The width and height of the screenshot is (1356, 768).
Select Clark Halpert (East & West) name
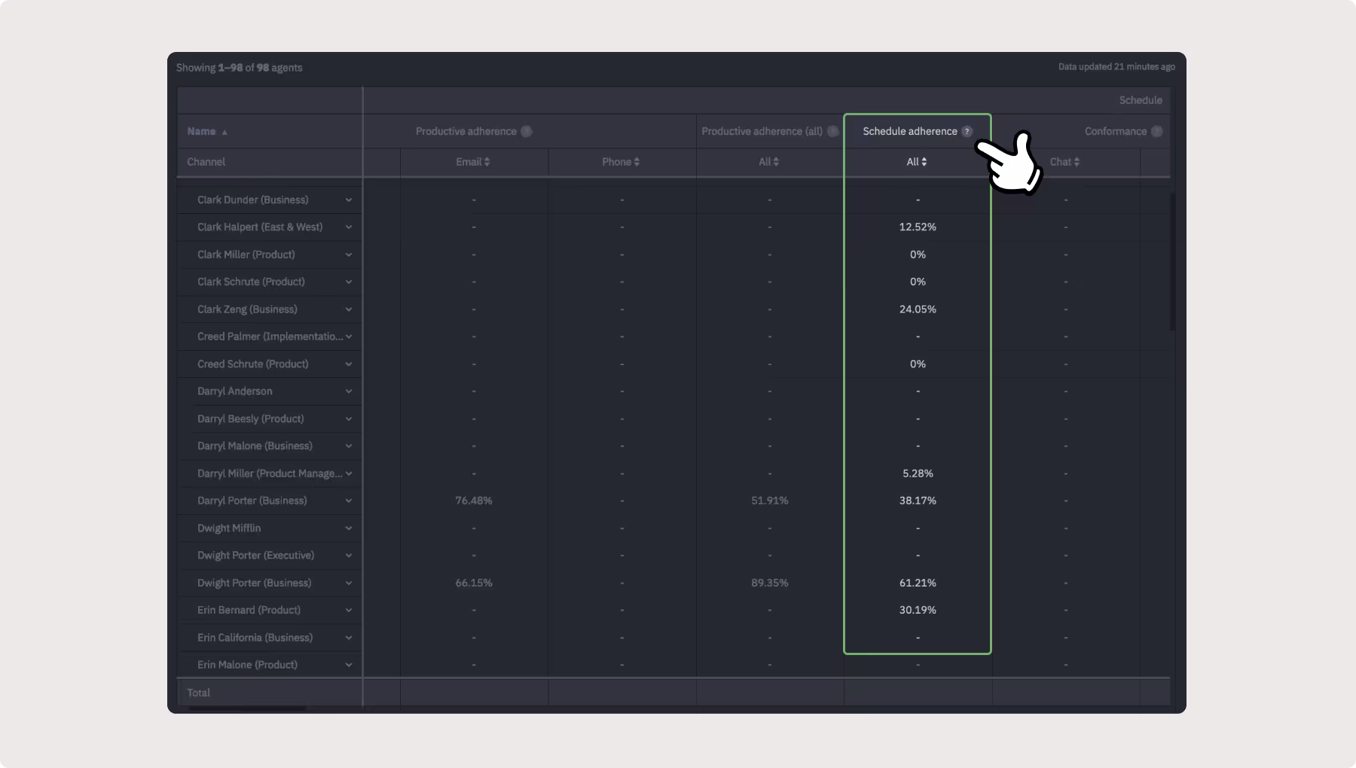[x=260, y=227]
